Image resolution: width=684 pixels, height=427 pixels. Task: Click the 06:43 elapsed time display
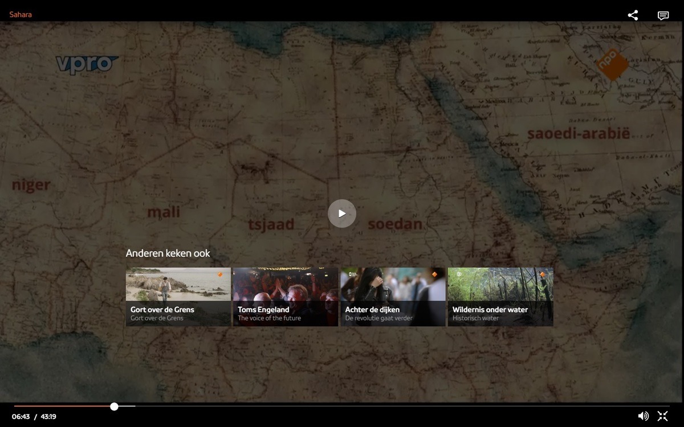pos(21,417)
